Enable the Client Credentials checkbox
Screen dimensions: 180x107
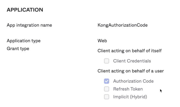106,61
